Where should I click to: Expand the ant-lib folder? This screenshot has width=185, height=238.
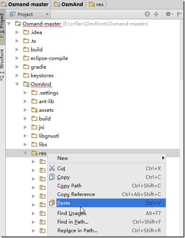[25, 102]
